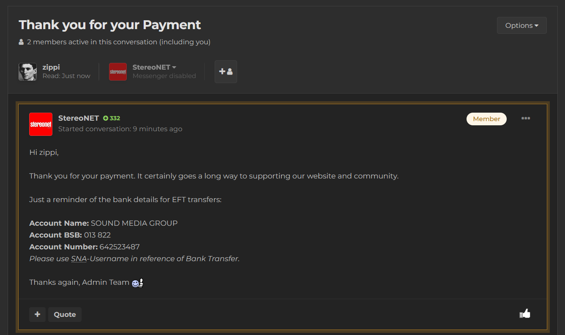Click the BSB number 013 822

point(97,235)
